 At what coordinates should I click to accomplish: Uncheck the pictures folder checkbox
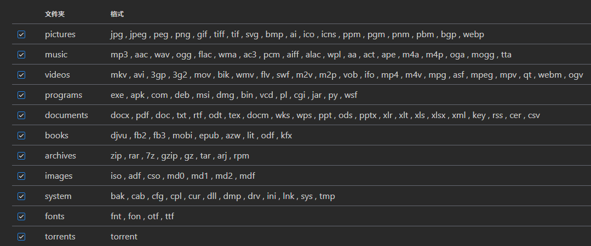coord(21,34)
